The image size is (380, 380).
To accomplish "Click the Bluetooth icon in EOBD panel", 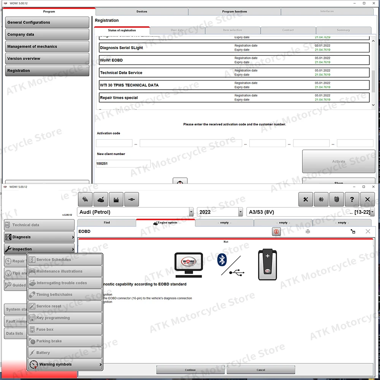I will pos(222,260).
